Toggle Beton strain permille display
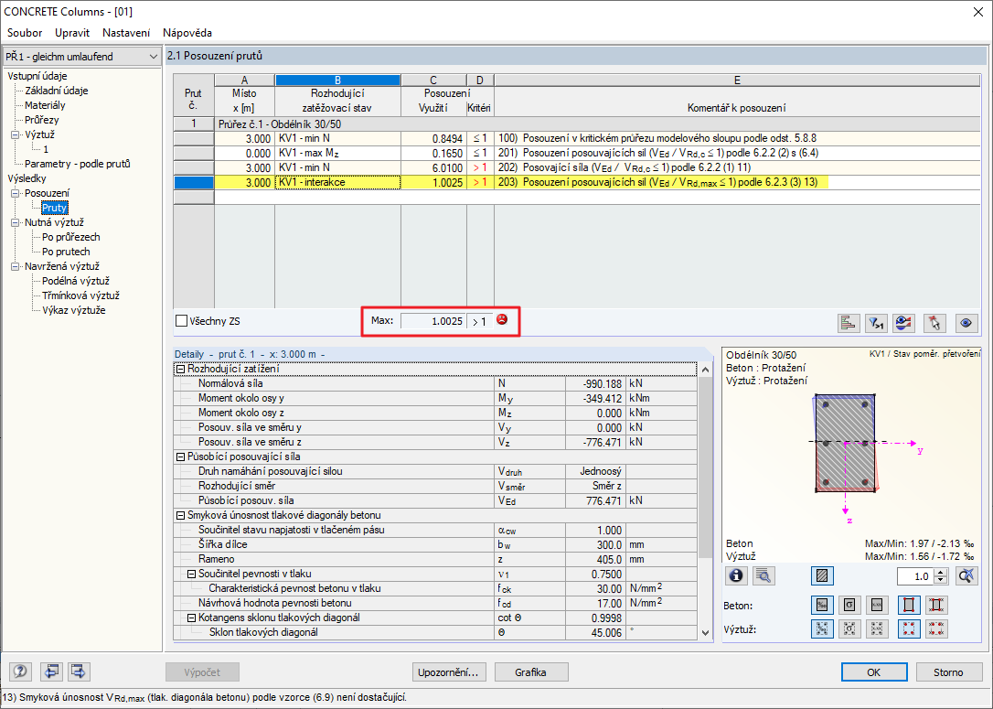 [822, 605]
